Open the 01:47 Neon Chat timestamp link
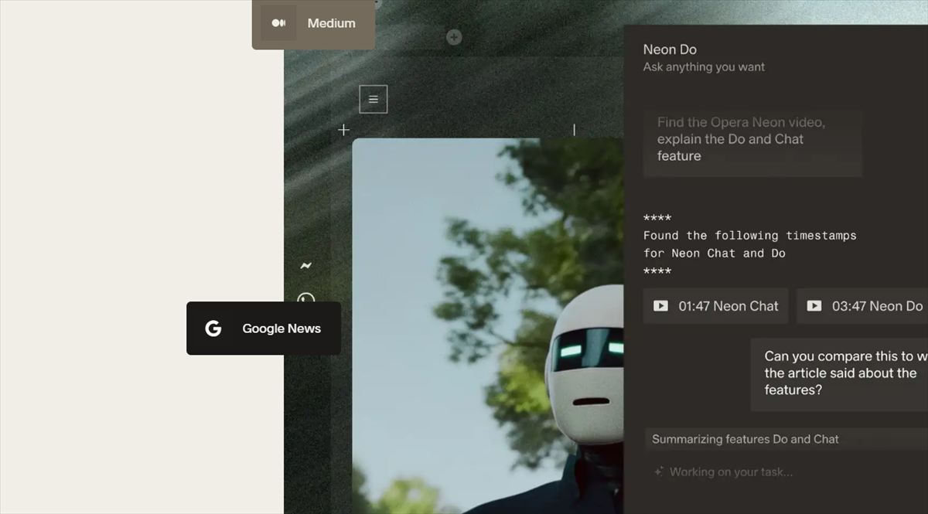928x514 pixels. (x=715, y=306)
